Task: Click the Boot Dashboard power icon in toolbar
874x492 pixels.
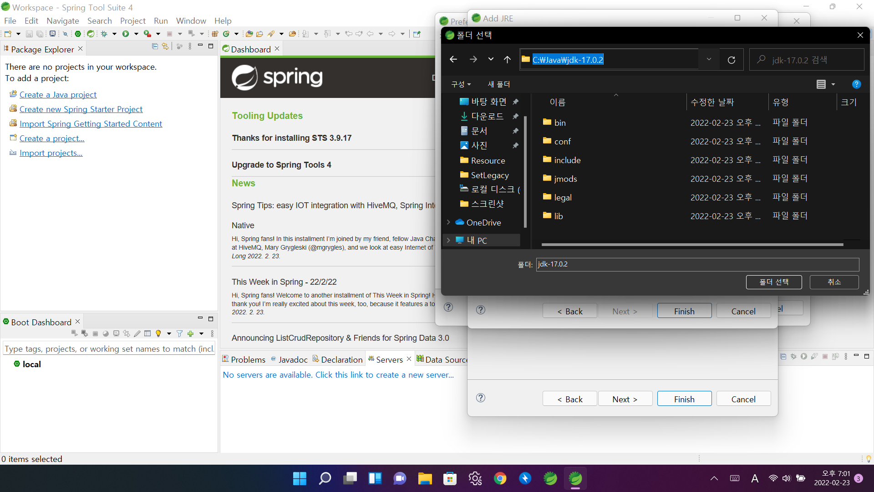Action: [x=78, y=34]
